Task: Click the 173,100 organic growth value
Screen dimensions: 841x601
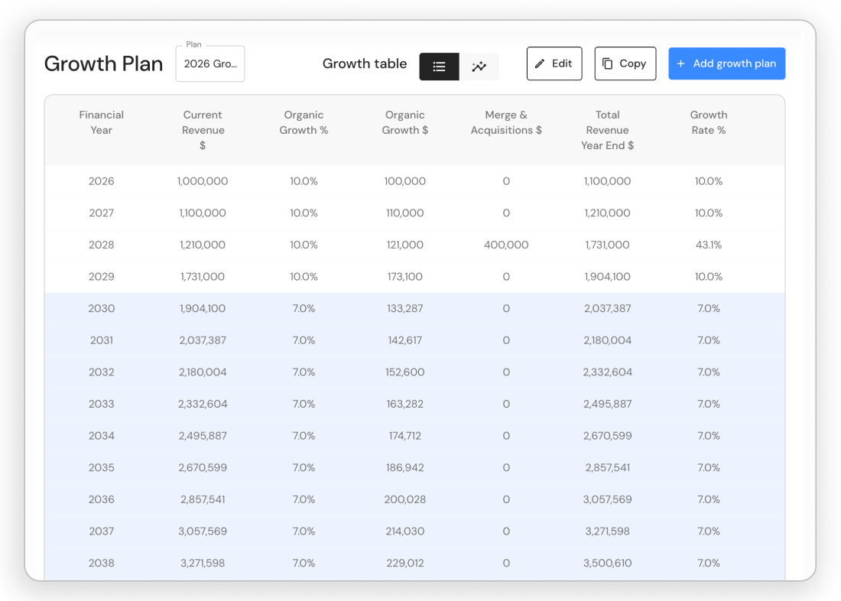Action: pos(405,277)
